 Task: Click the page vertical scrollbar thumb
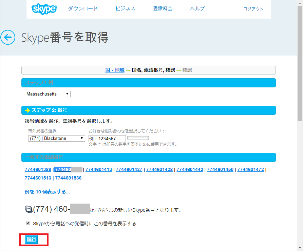coord(300,63)
